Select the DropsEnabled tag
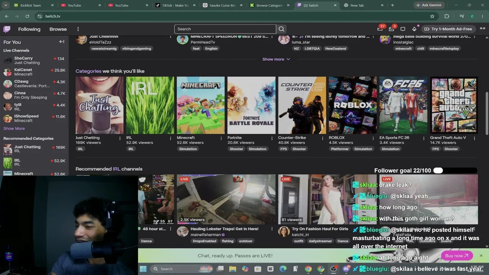 [x=204, y=241]
